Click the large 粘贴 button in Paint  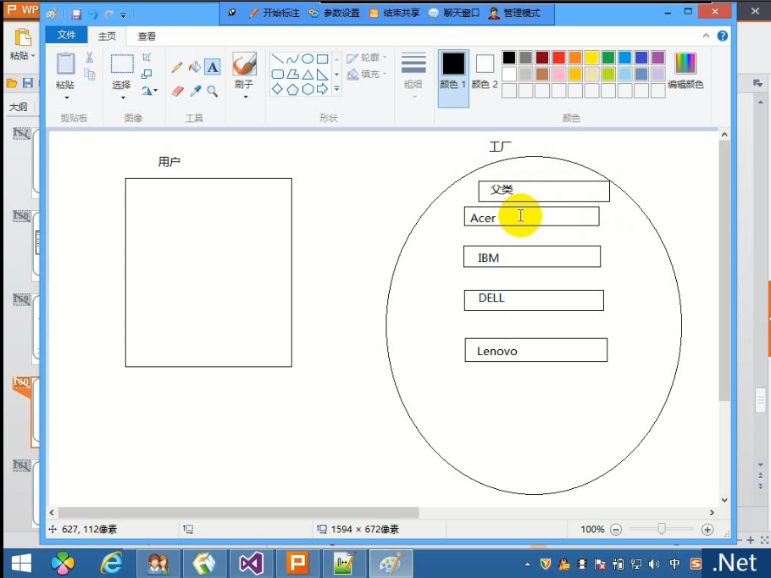(65, 71)
